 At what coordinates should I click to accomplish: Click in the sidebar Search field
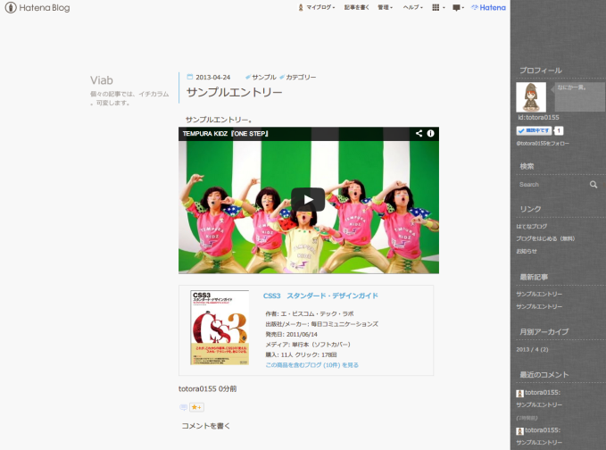point(551,185)
